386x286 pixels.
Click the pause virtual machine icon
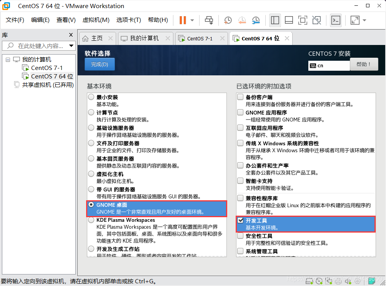183,20
